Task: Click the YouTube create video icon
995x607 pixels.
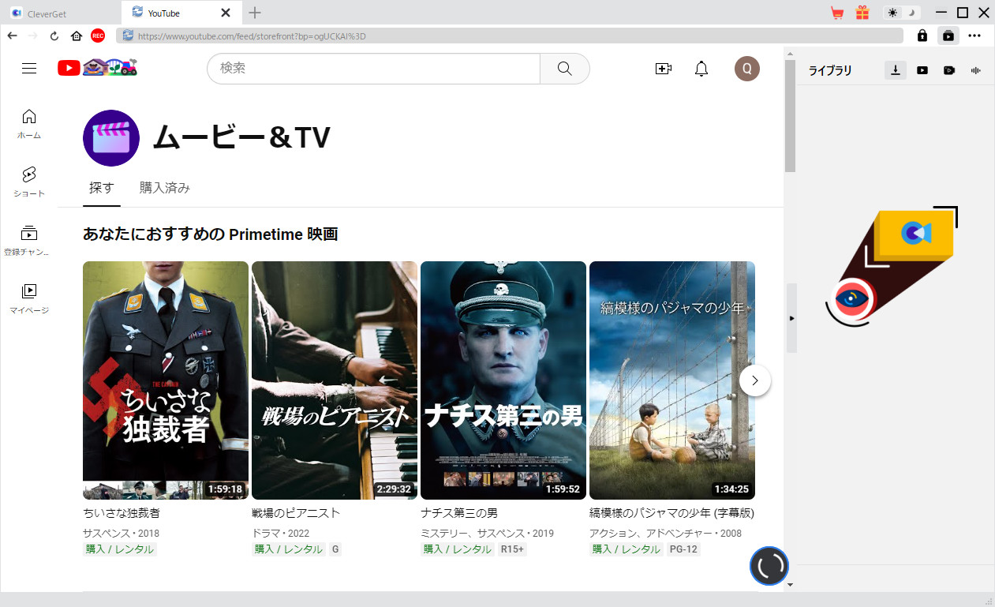Action: (664, 69)
